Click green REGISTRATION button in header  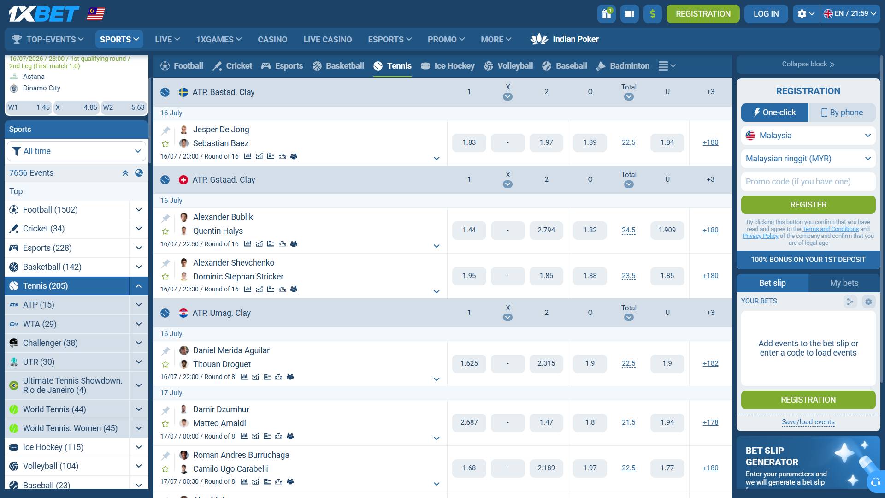point(703,14)
